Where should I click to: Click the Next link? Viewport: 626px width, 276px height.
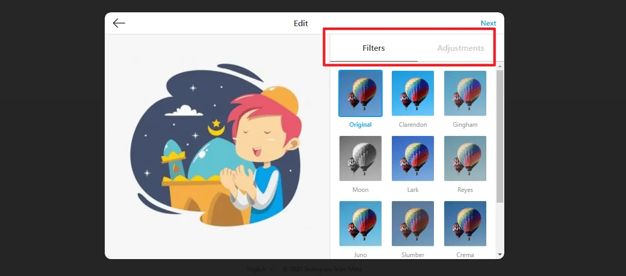[x=488, y=23]
